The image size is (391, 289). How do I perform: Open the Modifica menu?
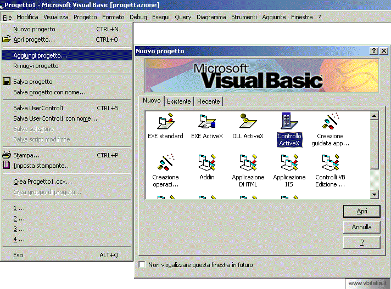click(x=27, y=17)
